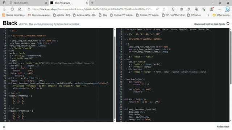
Task: Open the user profile avatar
Action: pyautogui.click(x=212, y=9)
